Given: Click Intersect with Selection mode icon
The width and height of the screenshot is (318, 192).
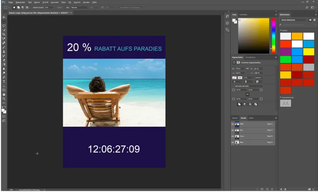Looking at the screenshot, I should pyautogui.click(x=27, y=7).
